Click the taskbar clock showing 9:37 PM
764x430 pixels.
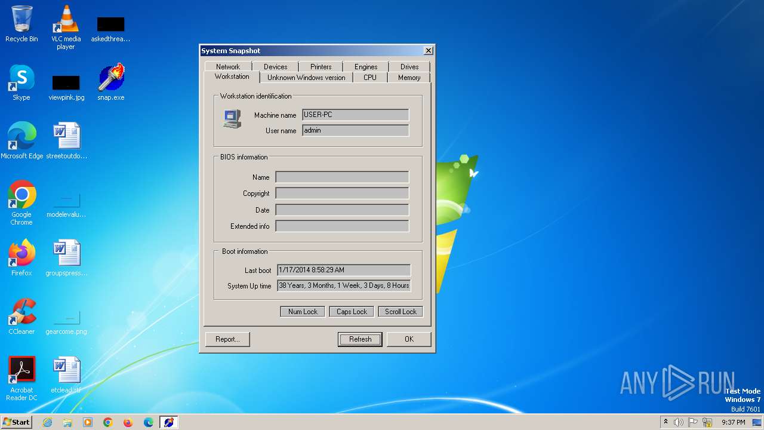pos(733,422)
